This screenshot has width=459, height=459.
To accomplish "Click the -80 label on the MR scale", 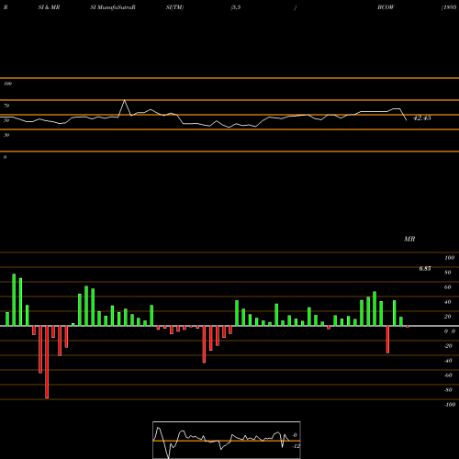I will coord(448,390).
